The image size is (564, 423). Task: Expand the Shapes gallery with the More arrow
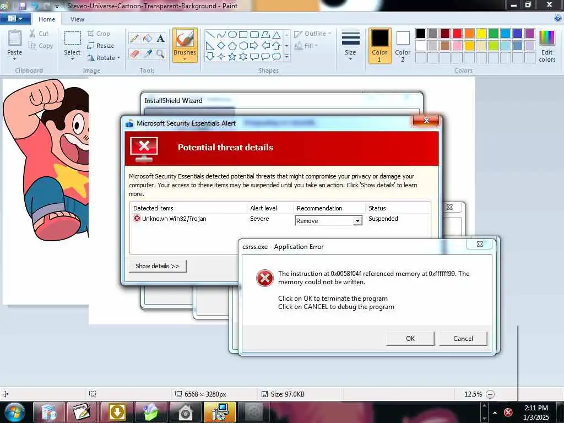pyautogui.click(x=286, y=57)
